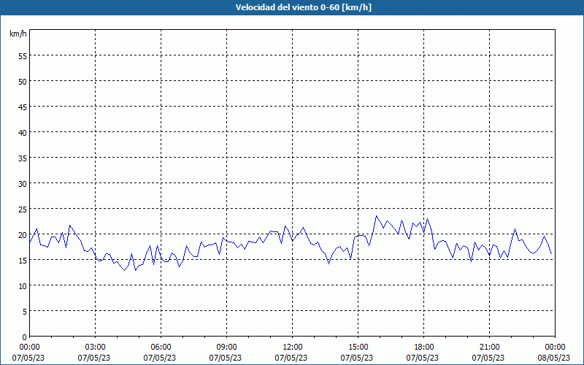Image resolution: width=584 pixels, height=365 pixels.
Task: Click the y-axis label '40'
Action: click(23, 133)
